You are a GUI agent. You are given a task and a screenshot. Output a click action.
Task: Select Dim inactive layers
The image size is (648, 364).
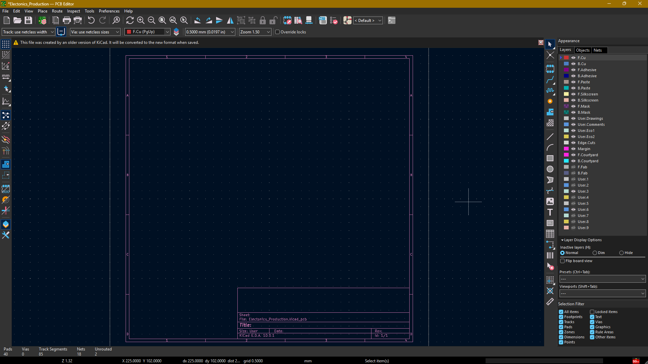[x=599, y=253]
